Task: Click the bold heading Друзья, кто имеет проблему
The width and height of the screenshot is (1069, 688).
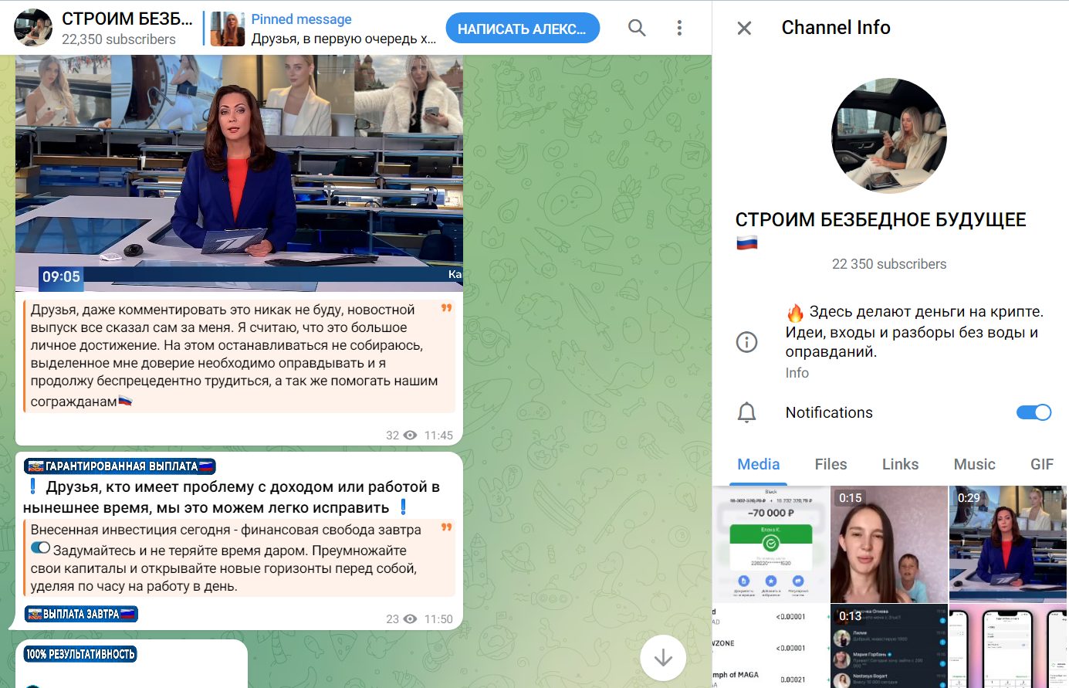Action: (x=232, y=497)
